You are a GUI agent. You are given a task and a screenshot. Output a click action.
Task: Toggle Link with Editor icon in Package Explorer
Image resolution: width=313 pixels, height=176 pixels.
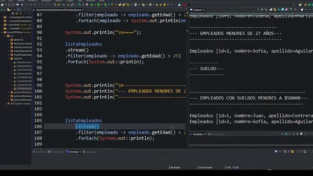pyautogui.click(x=17, y=13)
